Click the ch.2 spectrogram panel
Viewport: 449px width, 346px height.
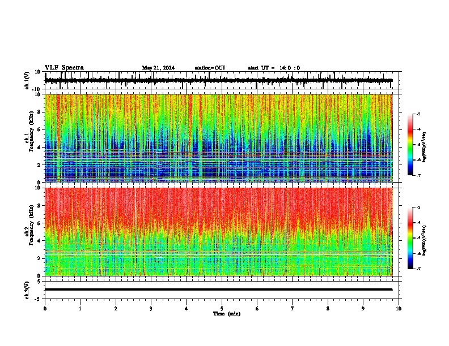pos(218,232)
